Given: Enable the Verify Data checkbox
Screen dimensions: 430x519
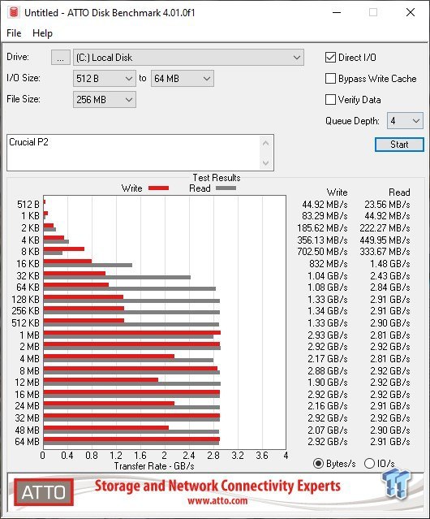Looking at the screenshot, I should 330,100.
